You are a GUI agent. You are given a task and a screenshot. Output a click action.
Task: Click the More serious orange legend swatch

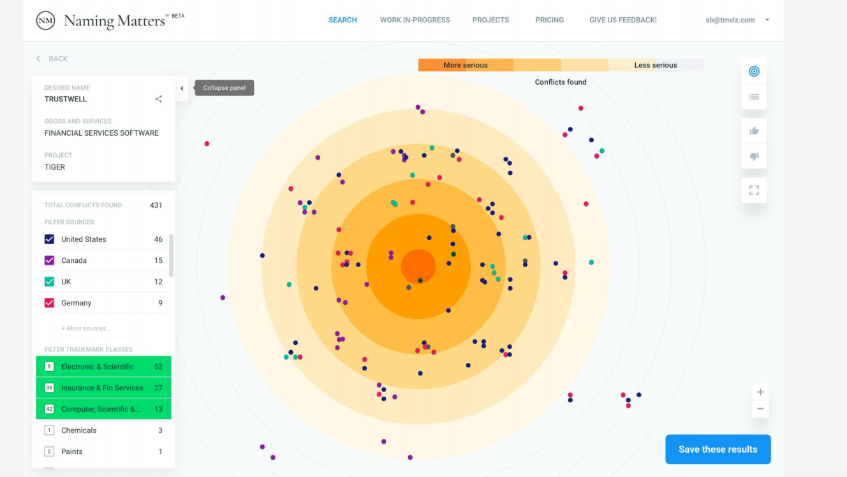coord(466,65)
